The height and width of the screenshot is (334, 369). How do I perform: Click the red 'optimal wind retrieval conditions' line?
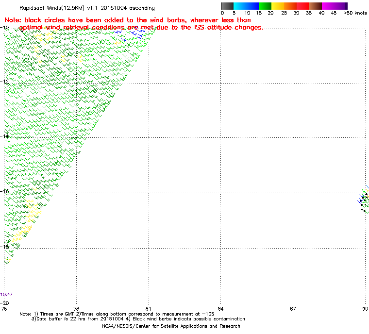click(x=141, y=28)
